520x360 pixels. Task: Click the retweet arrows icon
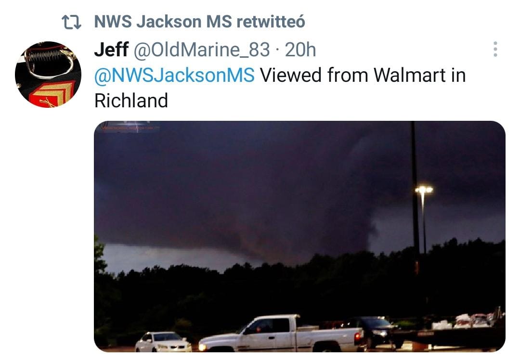pyautogui.click(x=71, y=22)
